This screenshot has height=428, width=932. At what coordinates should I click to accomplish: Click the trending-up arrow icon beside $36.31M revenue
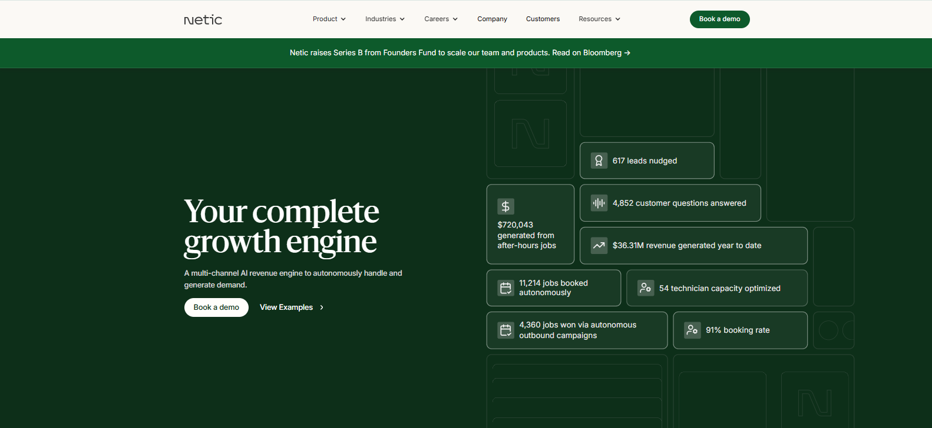(x=599, y=245)
